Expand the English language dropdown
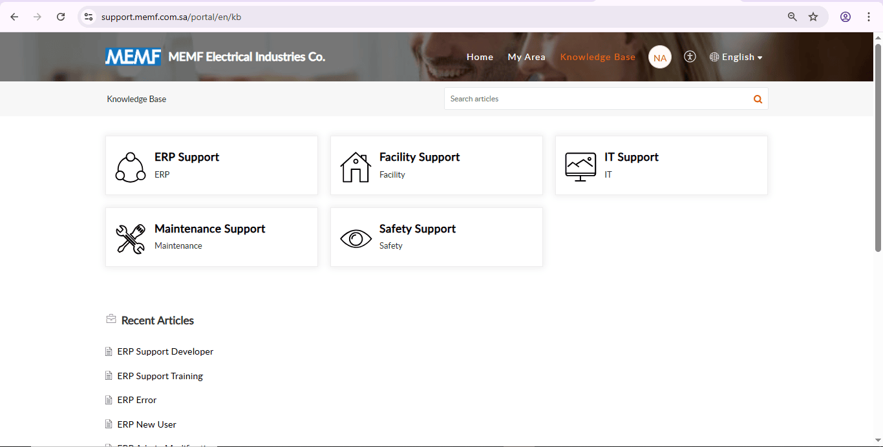The height and width of the screenshot is (447, 883). click(x=736, y=57)
